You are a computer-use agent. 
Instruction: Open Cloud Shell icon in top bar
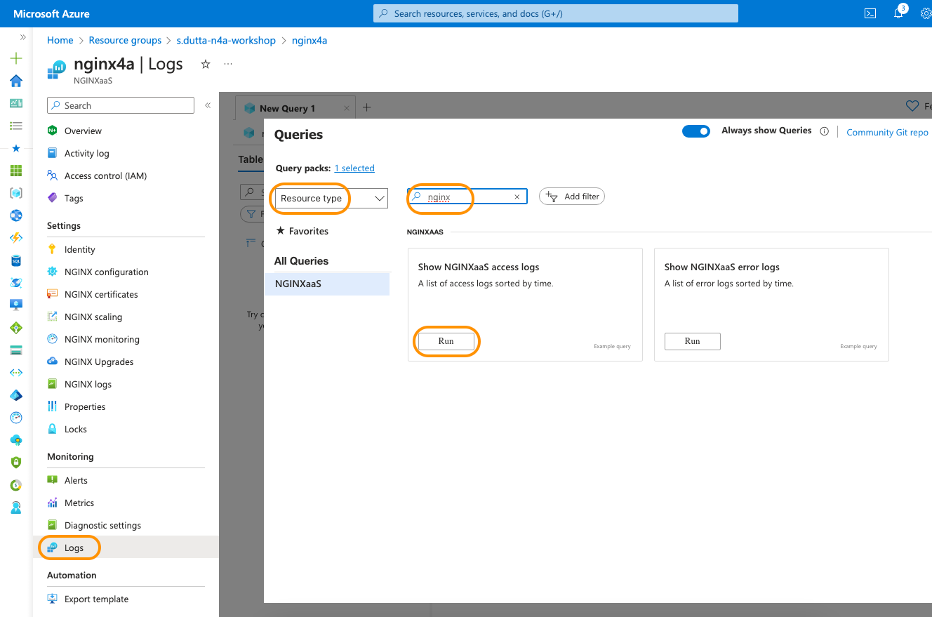pyautogui.click(x=870, y=13)
